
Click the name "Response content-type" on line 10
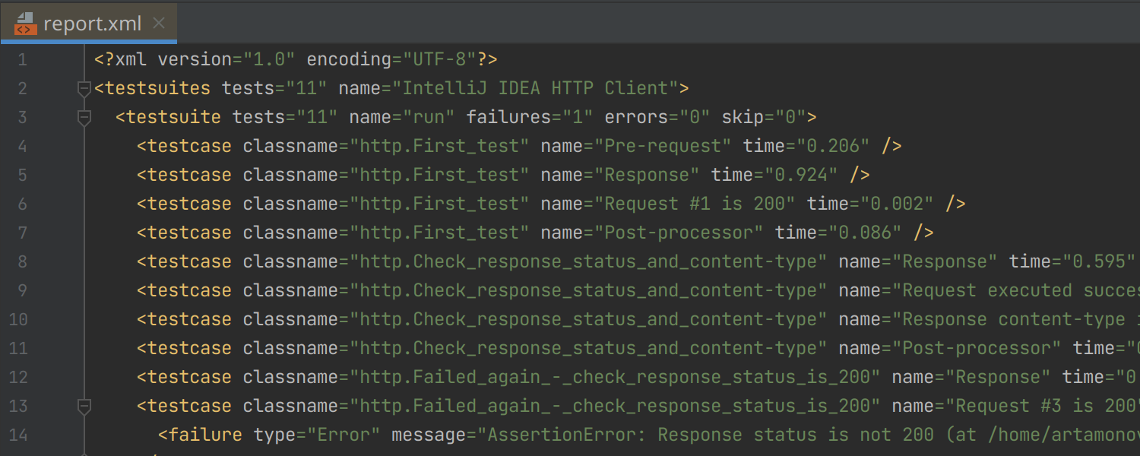coord(1014,320)
